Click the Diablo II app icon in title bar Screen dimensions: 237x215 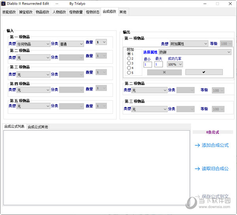(3, 4)
